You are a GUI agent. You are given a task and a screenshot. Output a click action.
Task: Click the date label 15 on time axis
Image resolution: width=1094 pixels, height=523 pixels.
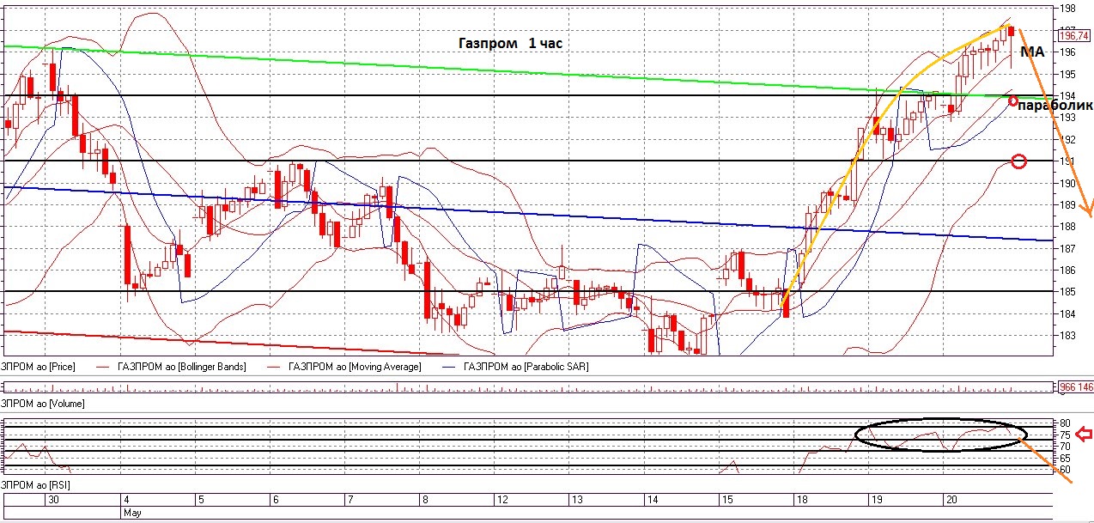(x=726, y=499)
